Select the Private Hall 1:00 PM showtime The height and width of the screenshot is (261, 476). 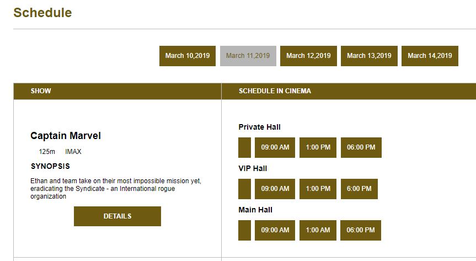coord(318,147)
